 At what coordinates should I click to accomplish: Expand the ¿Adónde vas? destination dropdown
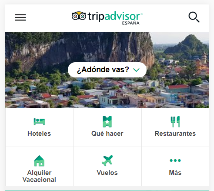click(107, 70)
